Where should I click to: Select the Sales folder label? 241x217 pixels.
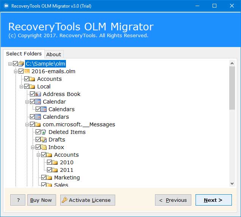click(x=61, y=185)
